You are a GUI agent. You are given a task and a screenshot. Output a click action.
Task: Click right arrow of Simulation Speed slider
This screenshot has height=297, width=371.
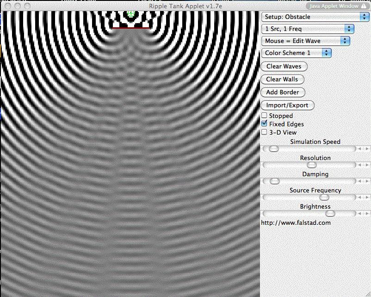(x=367, y=149)
